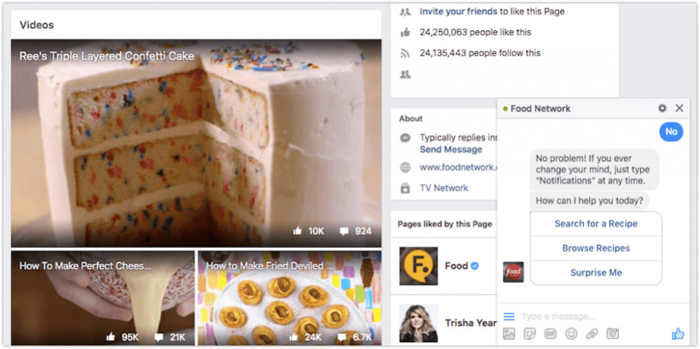Screen dimensions: 700x349
Task: Open the sticker picker in chat
Action: click(530, 333)
